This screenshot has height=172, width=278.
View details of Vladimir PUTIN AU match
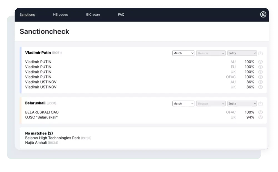(260, 62)
